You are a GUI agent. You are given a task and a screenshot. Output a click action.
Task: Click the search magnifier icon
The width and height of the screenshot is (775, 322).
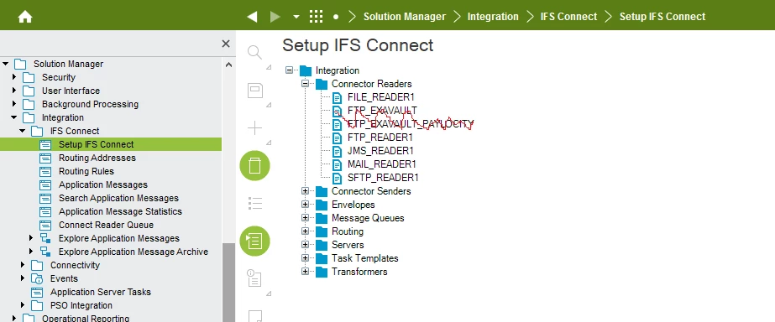pyautogui.click(x=254, y=52)
